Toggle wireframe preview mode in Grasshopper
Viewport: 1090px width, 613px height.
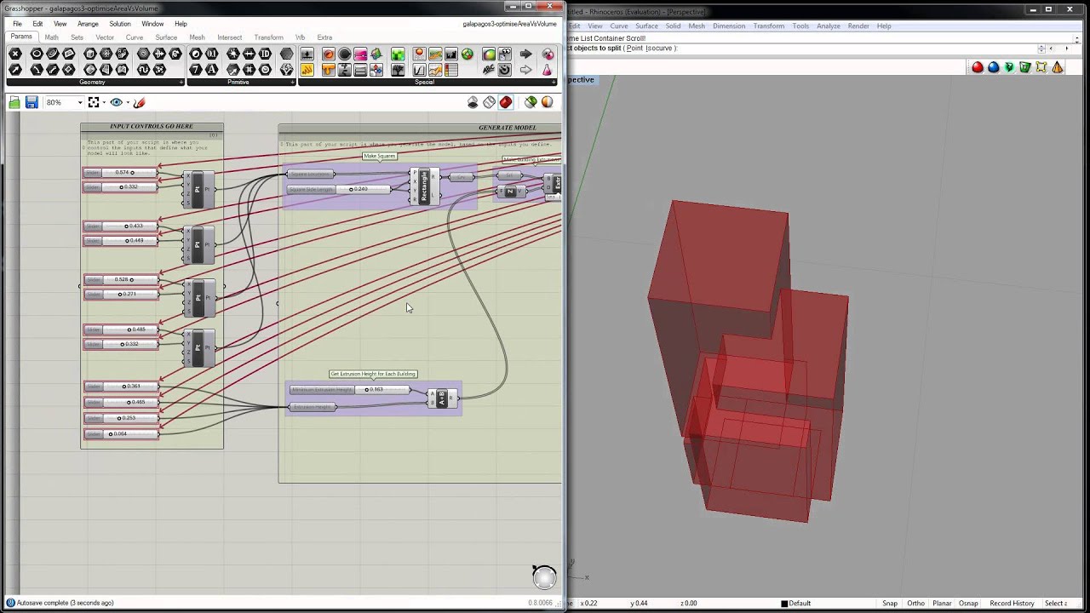pos(489,102)
